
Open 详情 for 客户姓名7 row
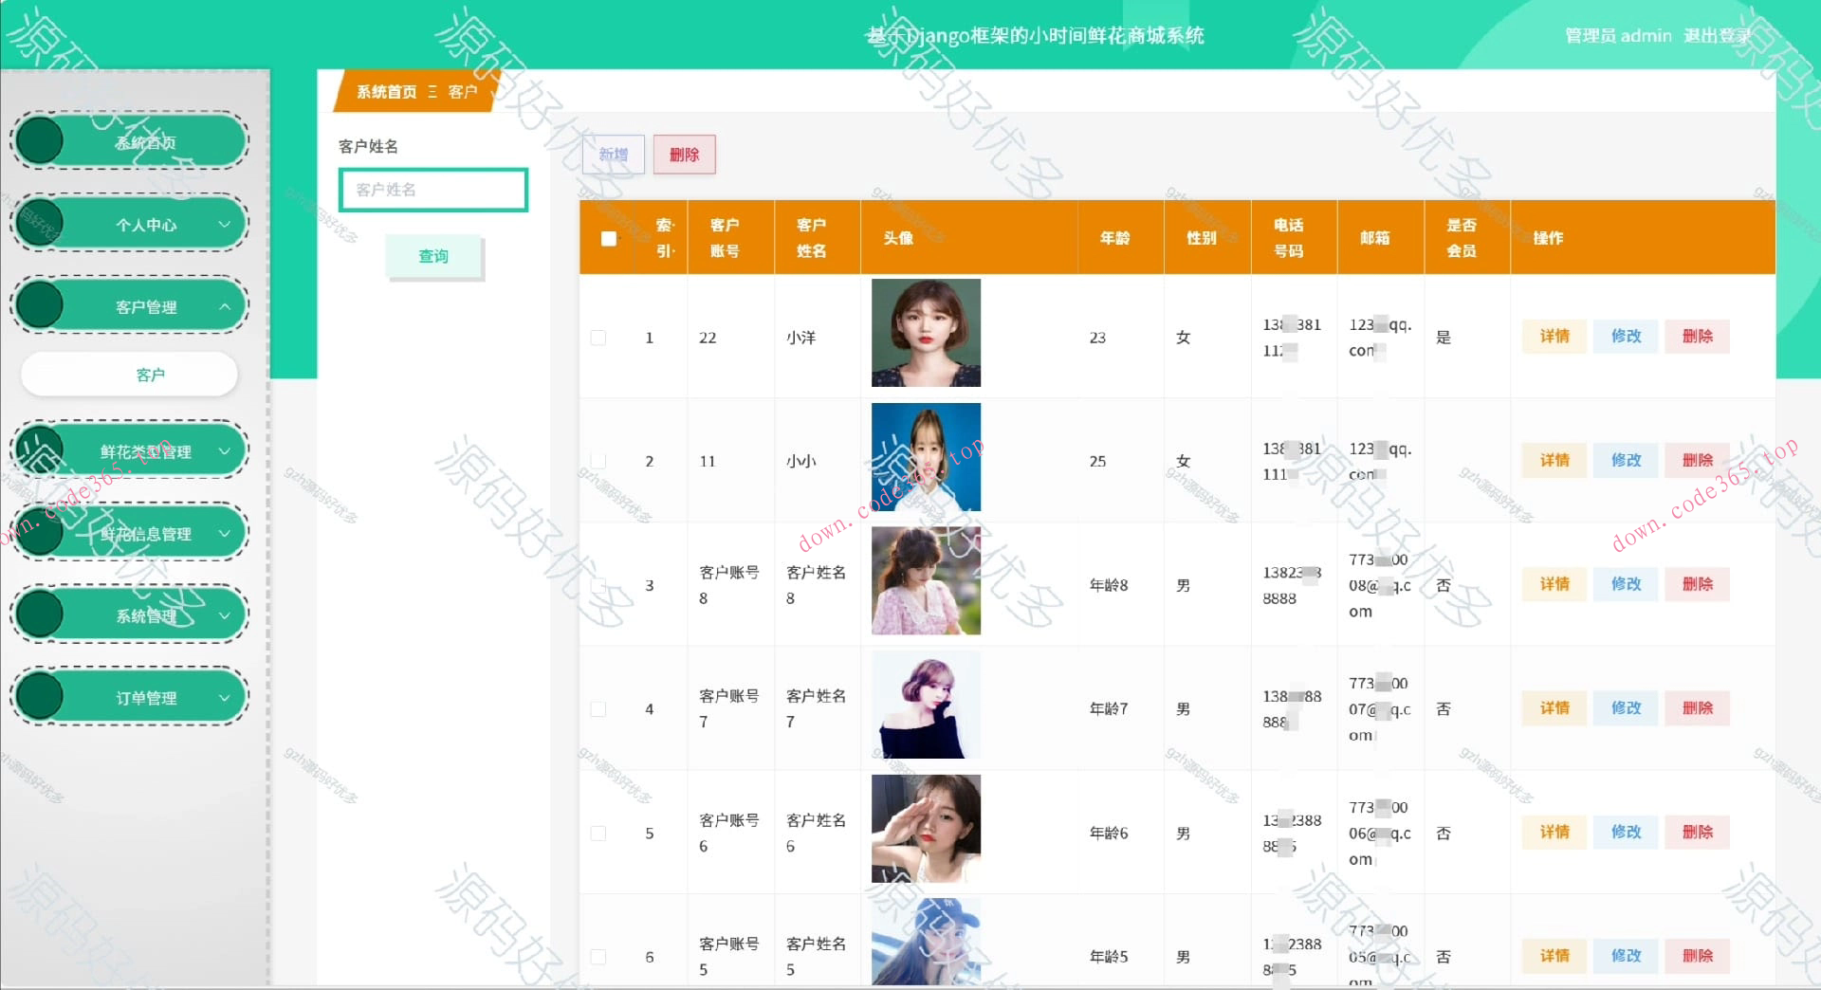pyautogui.click(x=1554, y=707)
